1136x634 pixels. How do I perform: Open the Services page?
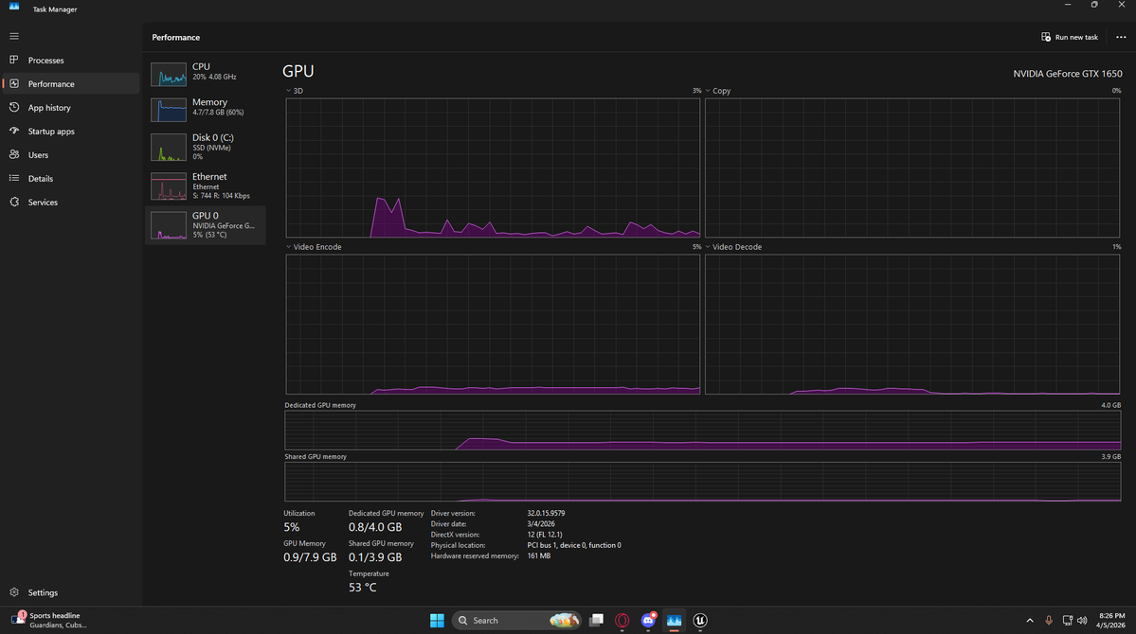[71, 202]
